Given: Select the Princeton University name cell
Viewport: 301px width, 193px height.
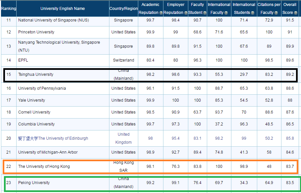Looking at the screenshot, I should [x=63, y=32].
